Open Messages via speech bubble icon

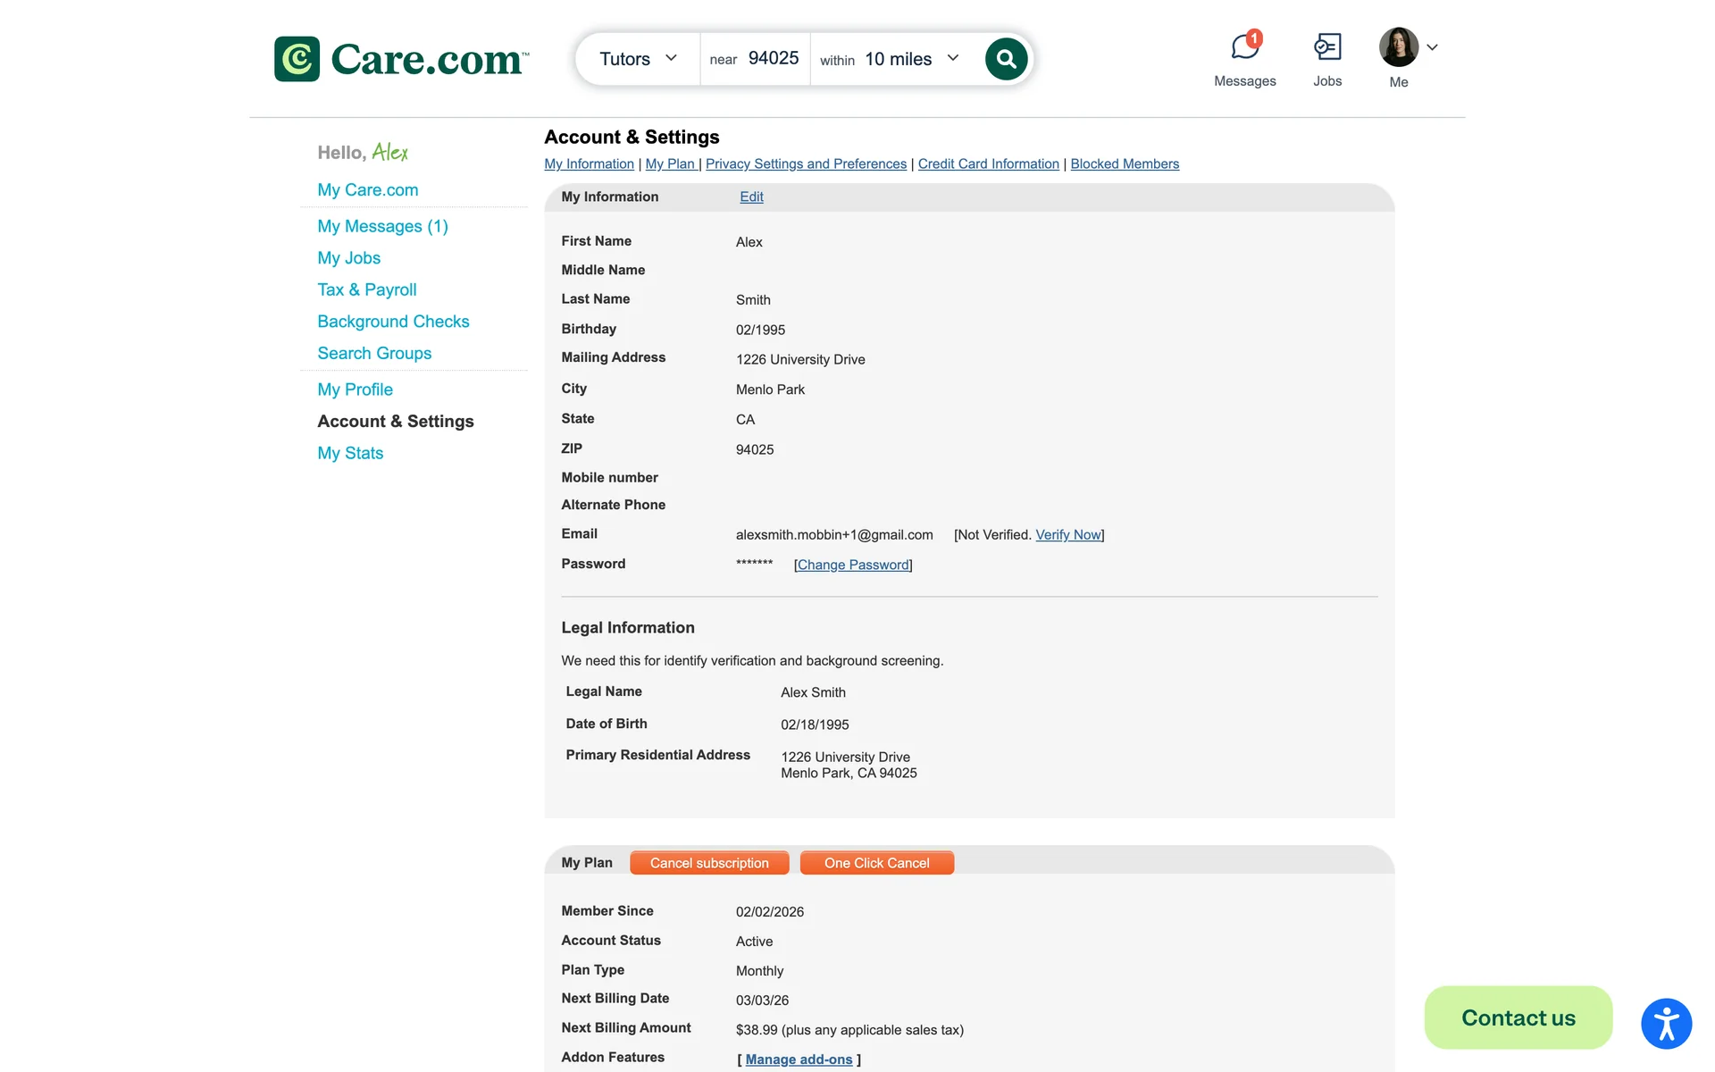pyautogui.click(x=1244, y=46)
